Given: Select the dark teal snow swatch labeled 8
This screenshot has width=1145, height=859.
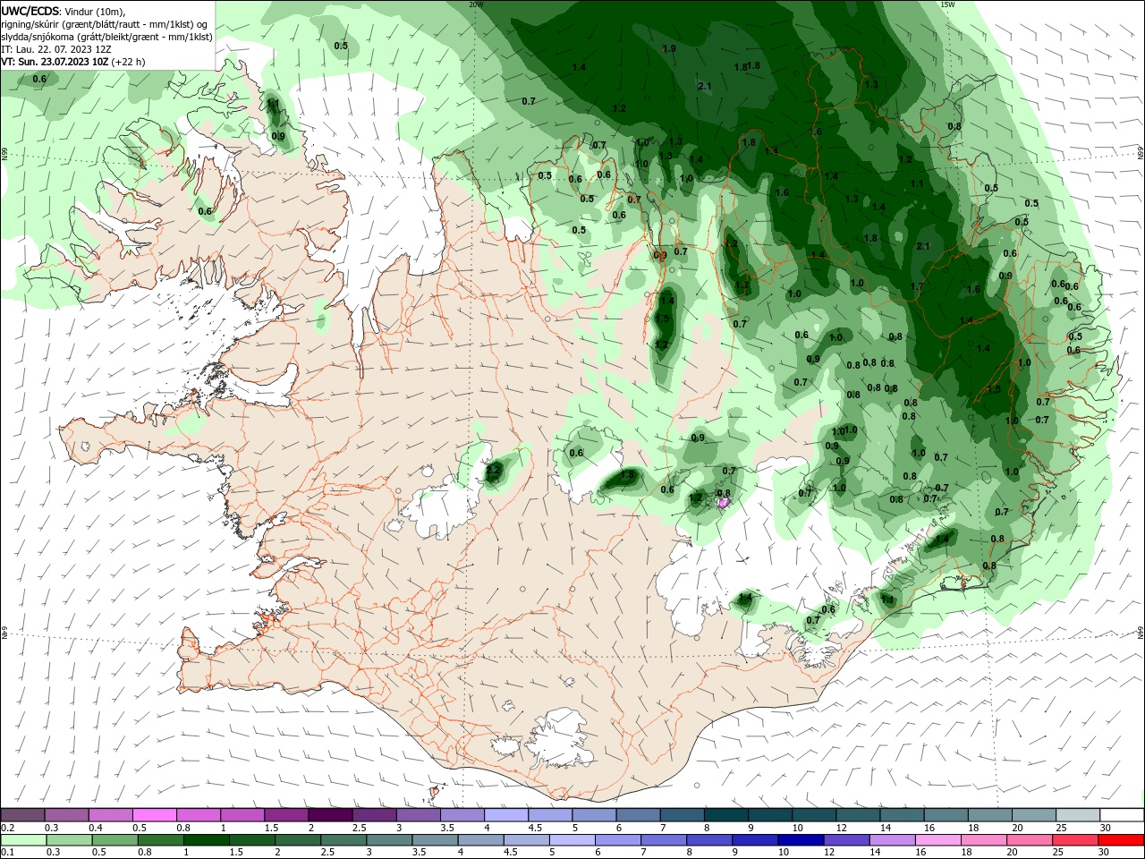Looking at the screenshot, I should click(726, 815).
